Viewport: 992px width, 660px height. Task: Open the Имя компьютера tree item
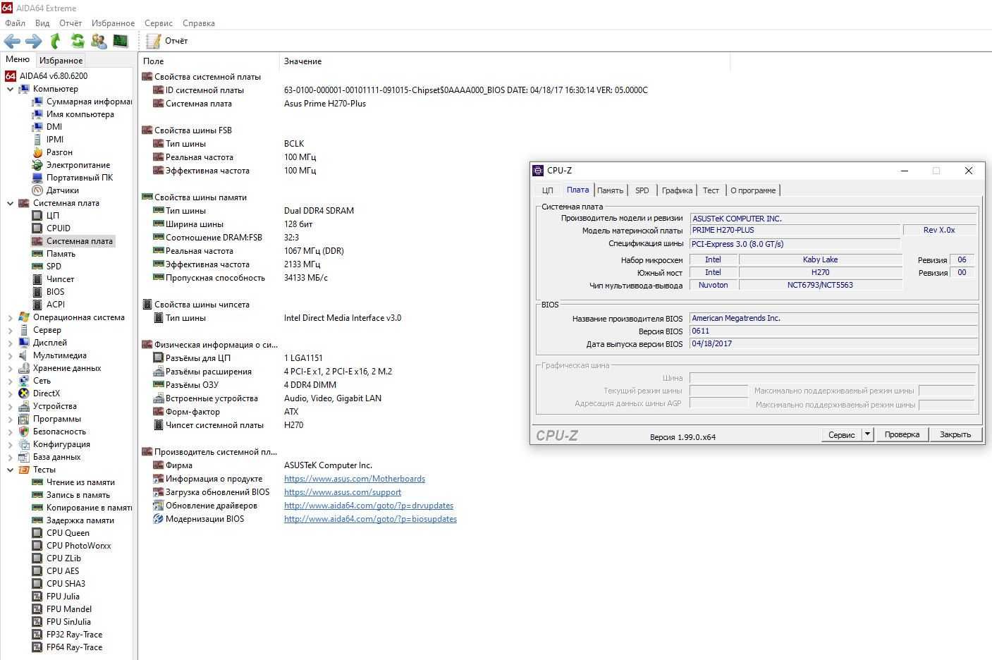coord(80,114)
